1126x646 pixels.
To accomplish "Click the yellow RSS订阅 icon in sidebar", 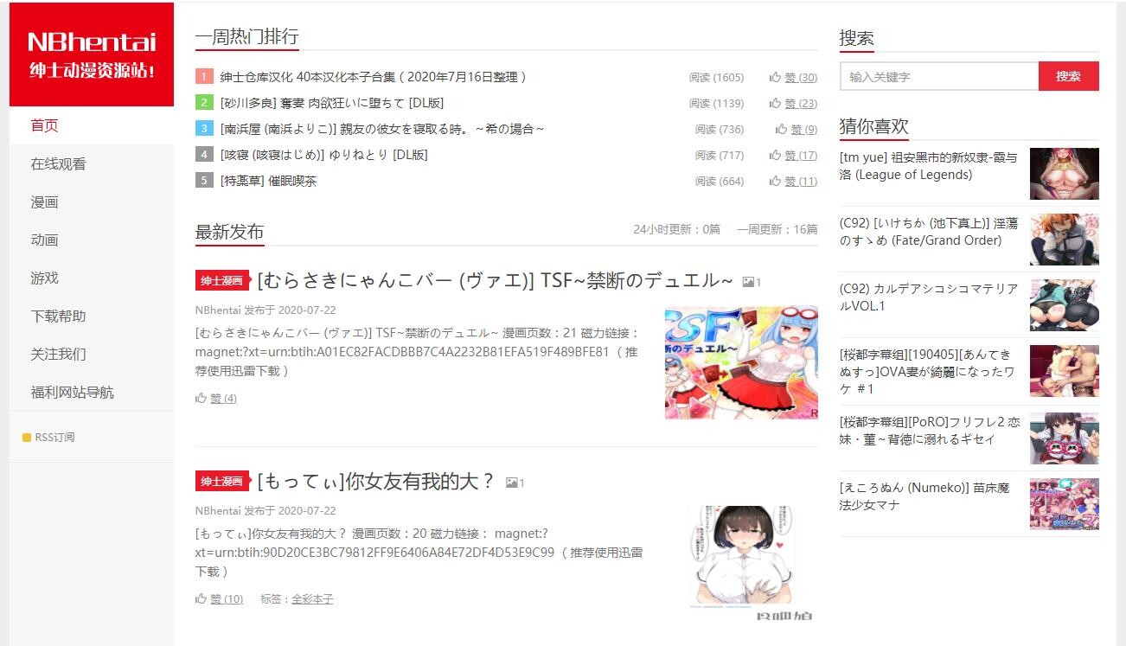I will click(27, 438).
